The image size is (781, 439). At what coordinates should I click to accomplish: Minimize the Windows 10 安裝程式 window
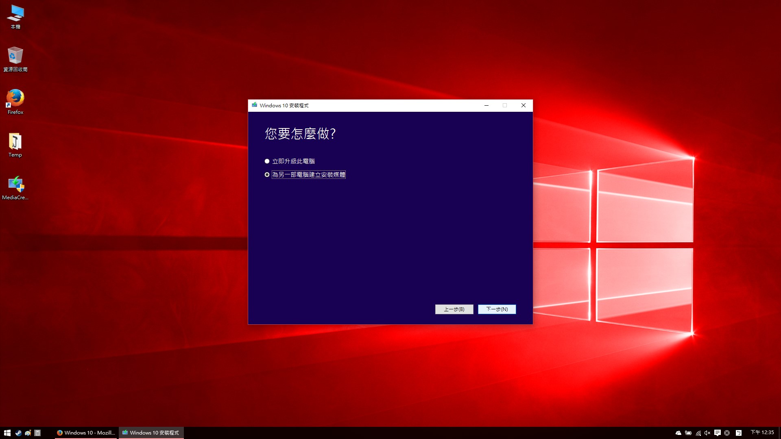click(486, 105)
